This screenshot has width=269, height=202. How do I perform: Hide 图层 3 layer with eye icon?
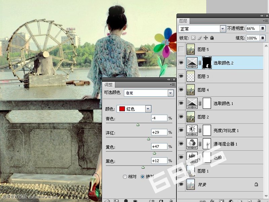tap(181, 76)
